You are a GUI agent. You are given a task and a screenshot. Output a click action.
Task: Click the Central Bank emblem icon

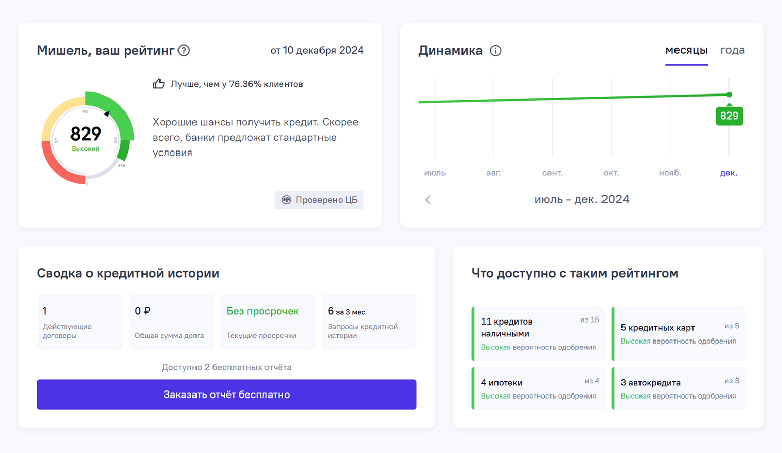pyautogui.click(x=287, y=200)
